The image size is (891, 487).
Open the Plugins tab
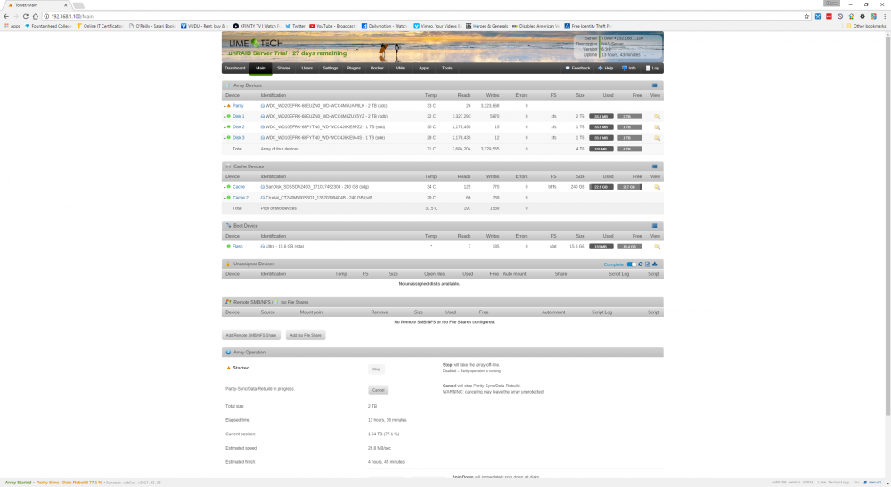[354, 69]
